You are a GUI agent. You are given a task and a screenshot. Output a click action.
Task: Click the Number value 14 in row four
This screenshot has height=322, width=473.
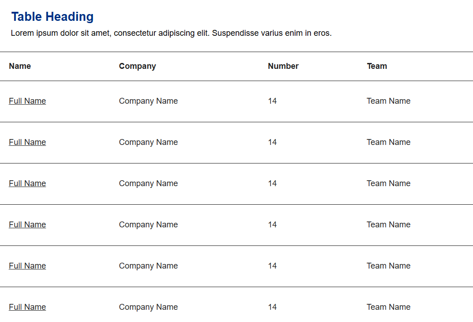[x=272, y=224]
